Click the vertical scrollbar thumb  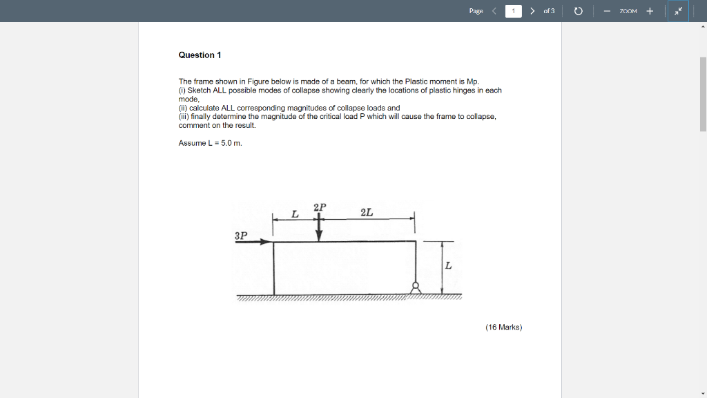703,94
